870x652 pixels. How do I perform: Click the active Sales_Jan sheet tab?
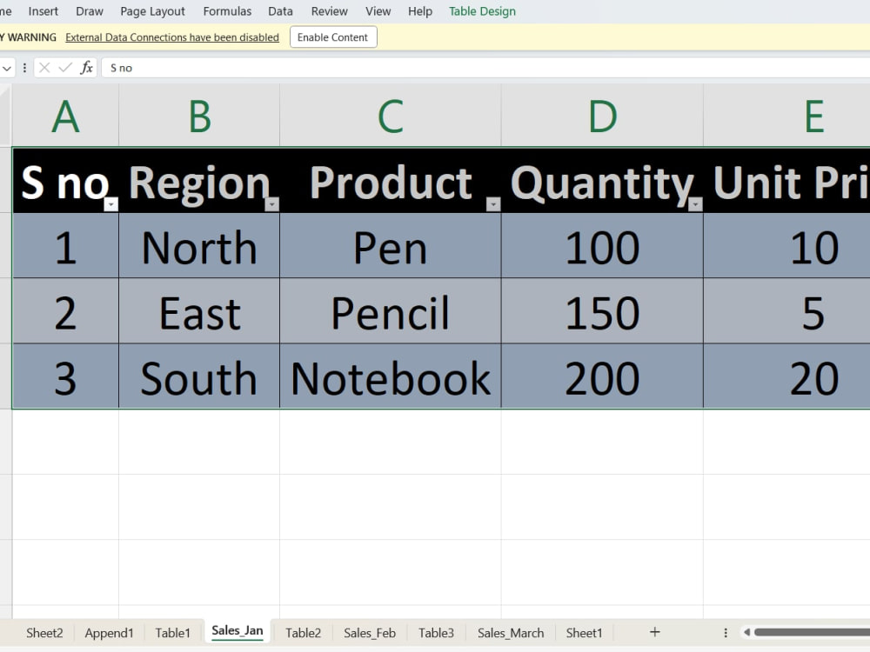tap(238, 631)
